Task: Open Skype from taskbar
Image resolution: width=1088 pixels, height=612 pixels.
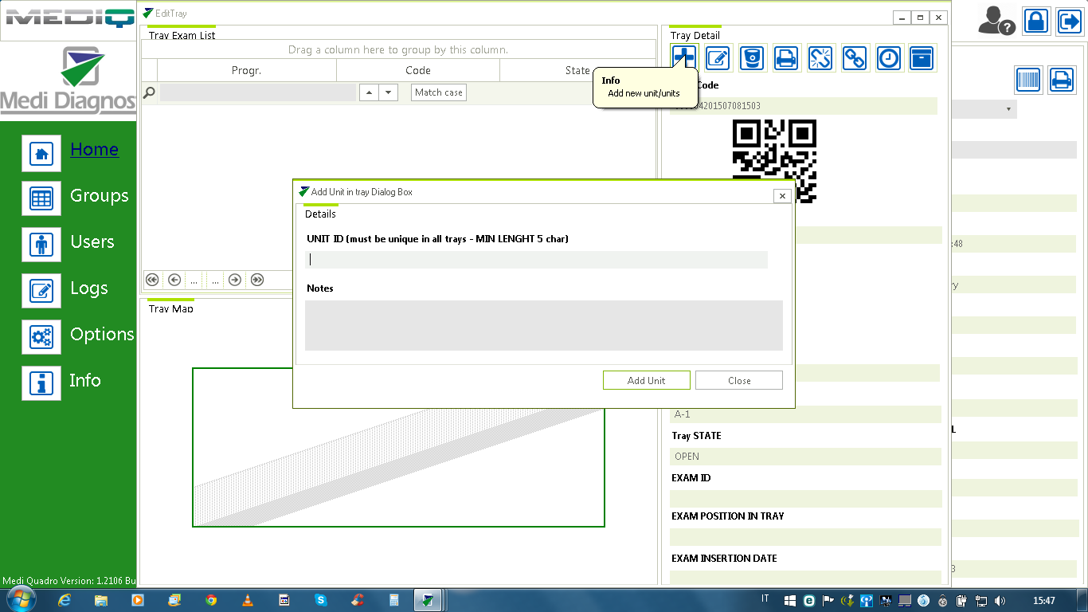Action: [321, 600]
